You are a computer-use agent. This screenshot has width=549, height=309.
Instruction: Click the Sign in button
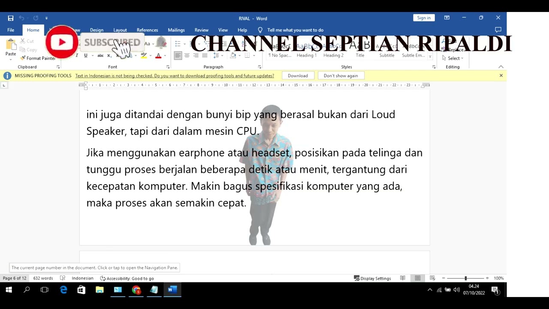coord(424,18)
